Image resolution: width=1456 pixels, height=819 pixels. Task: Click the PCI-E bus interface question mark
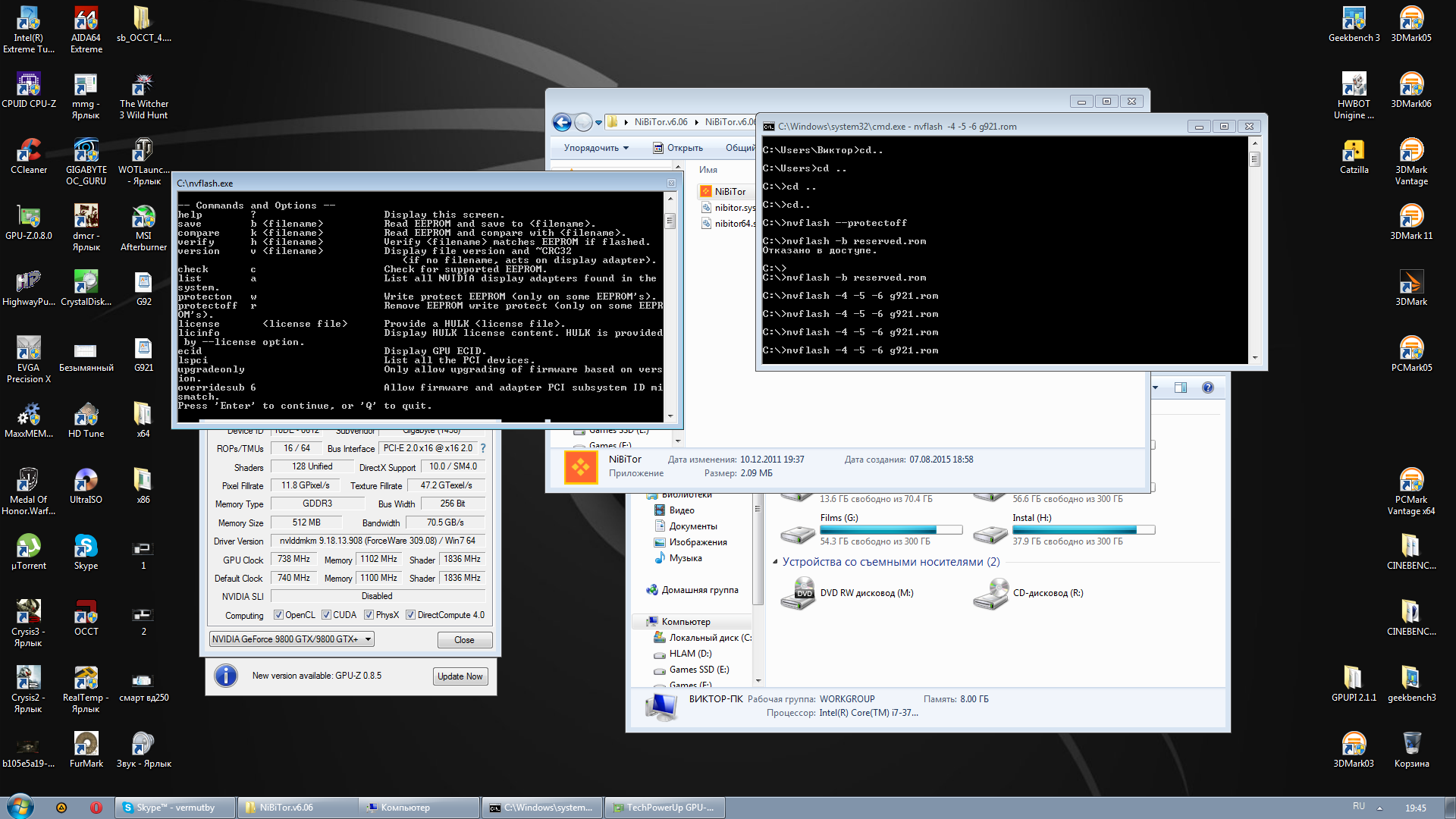click(x=483, y=448)
